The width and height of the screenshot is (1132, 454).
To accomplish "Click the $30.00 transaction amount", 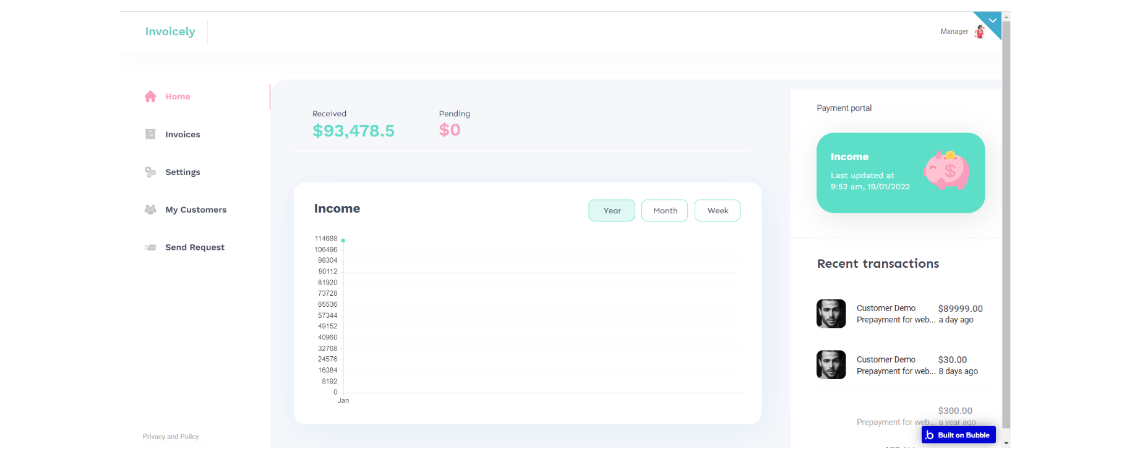I will pyautogui.click(x=953, y=359).
